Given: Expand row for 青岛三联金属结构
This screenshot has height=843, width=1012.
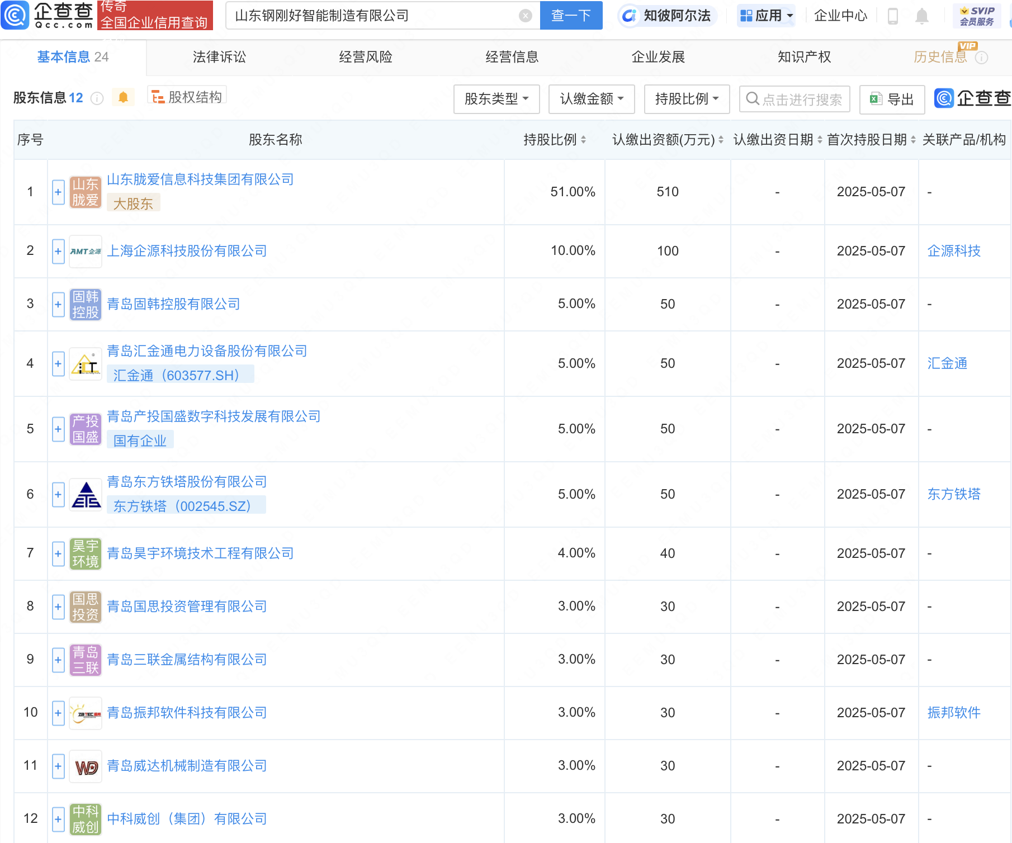Looking at the screenshot, I should click(x=58, y=660).
